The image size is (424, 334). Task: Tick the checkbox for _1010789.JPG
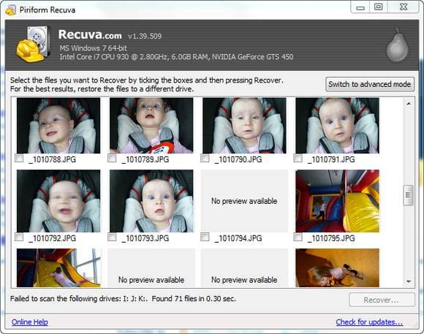pyautogui.click(x=112, y=158)
